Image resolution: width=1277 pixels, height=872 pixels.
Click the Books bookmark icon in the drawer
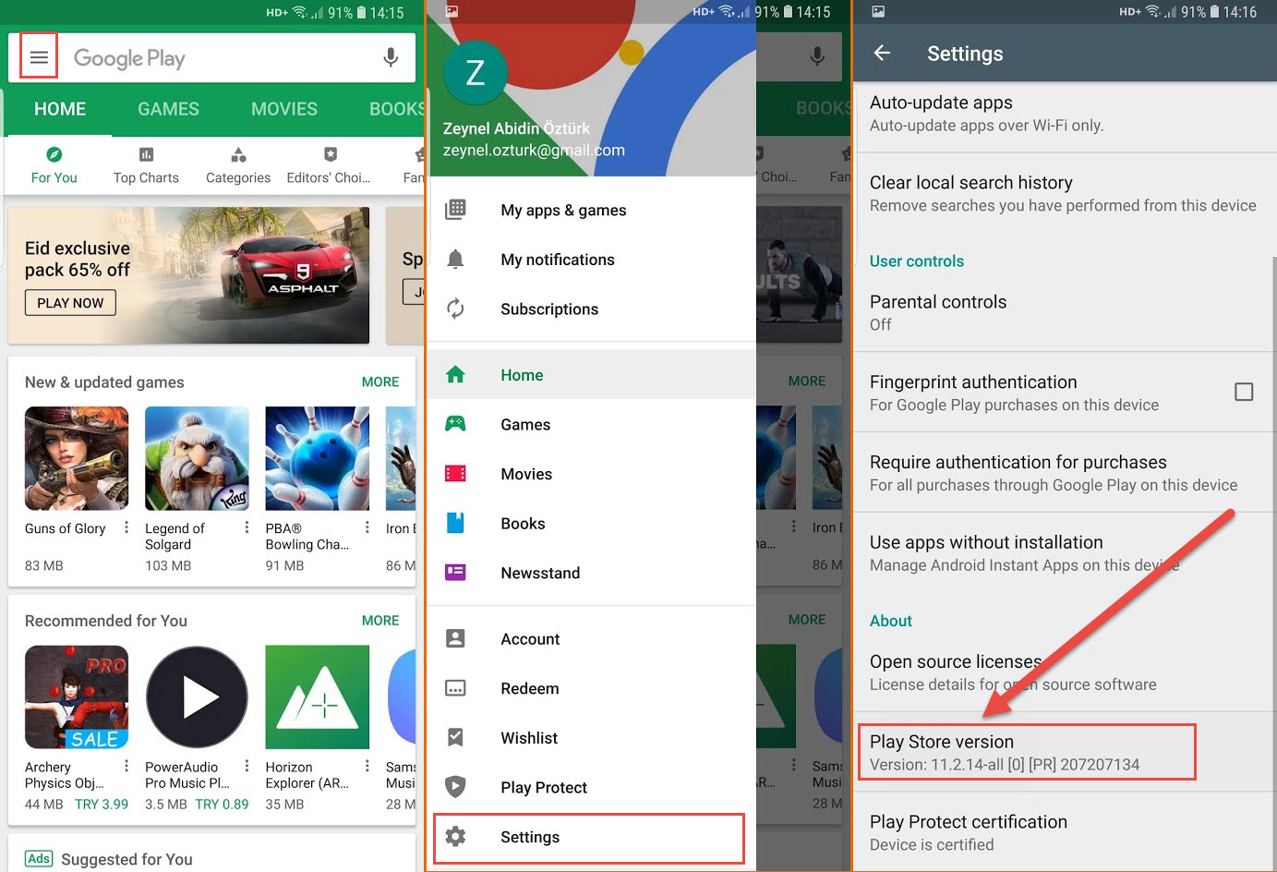pyautogui.click(x=455, y=523)
